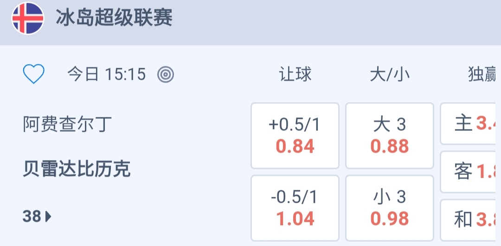The image size is (501, 246).
Task: Click the triangle arrow beside 38
Action: (48, 216)
